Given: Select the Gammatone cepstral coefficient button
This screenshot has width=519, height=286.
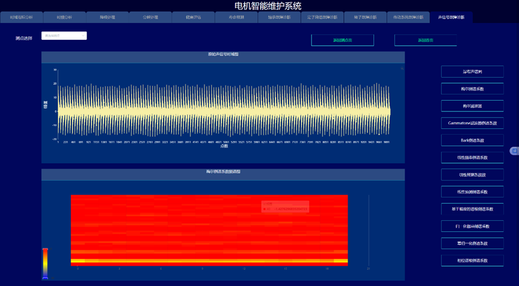Looking at the screenshot, I should tap(472, 123).
